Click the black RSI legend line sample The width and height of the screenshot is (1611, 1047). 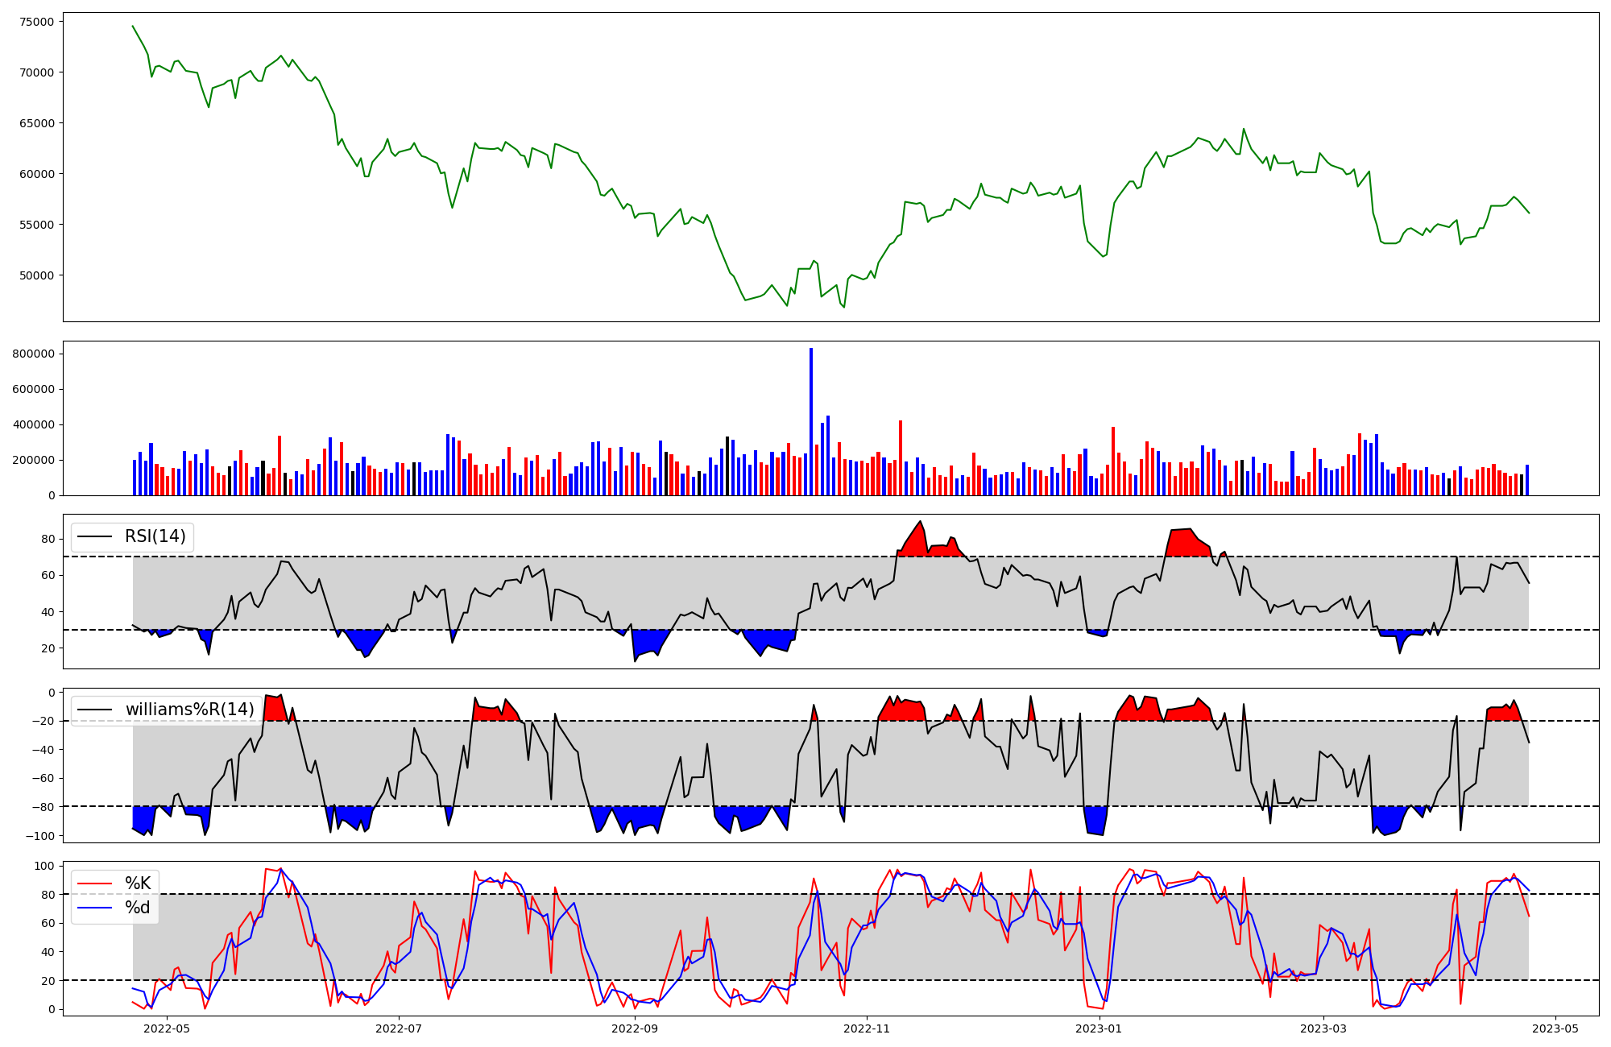(94, 536)
